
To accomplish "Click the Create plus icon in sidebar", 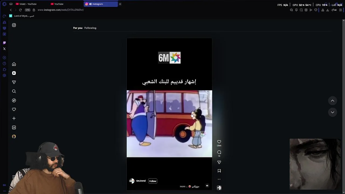I will [x=14, y=118].
